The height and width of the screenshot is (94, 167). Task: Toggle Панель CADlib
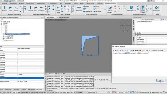pyautogui.click(x=143, y=9)
